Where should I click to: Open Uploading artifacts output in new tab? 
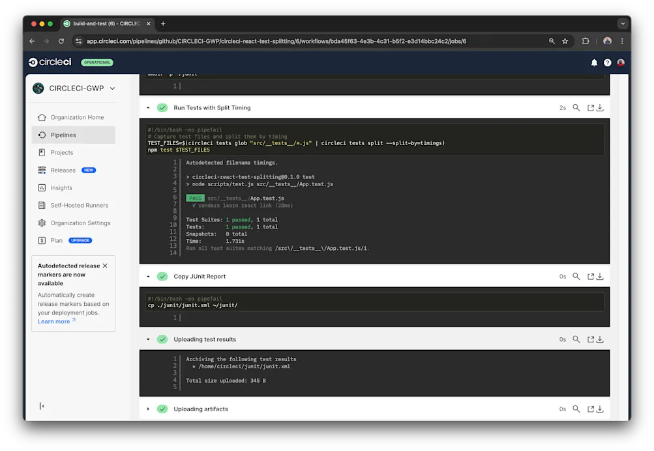590,409
